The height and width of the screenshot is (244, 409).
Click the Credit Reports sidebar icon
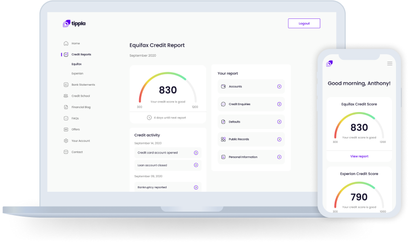(x=66, y=54)
